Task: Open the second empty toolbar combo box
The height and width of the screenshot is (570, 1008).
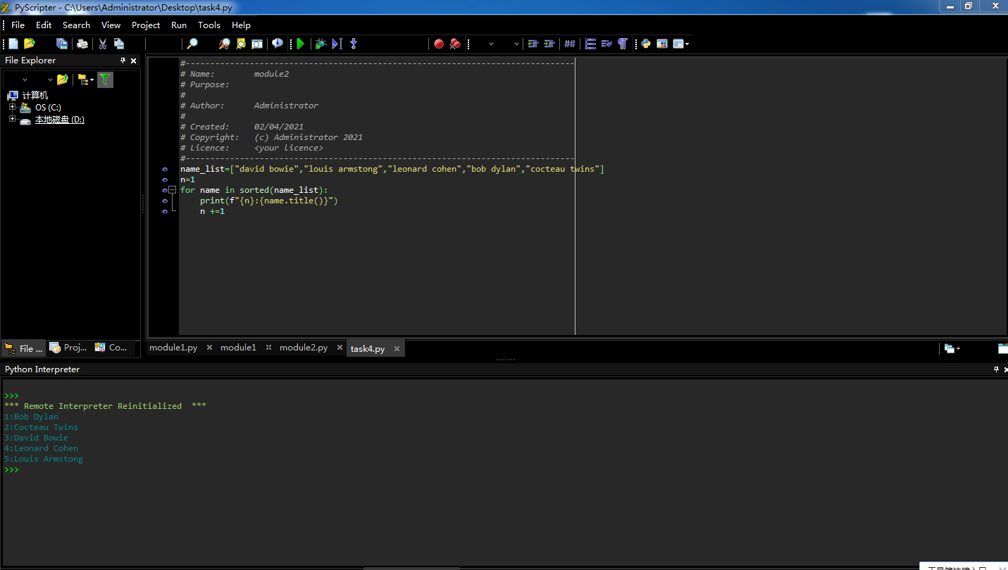Action: (516, 44)
